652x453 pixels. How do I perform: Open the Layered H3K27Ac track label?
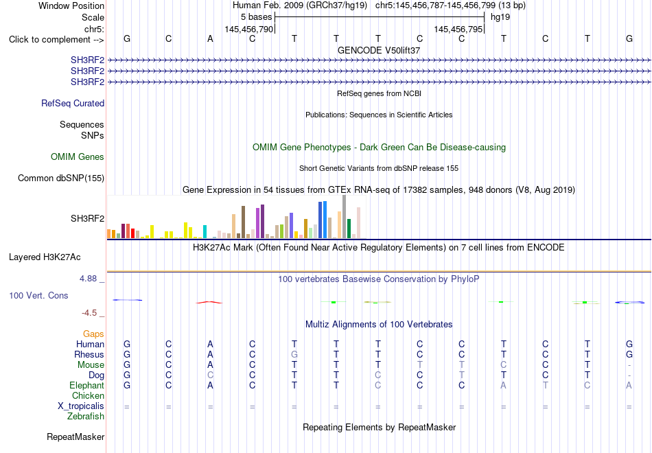click(x=45, y=257)
